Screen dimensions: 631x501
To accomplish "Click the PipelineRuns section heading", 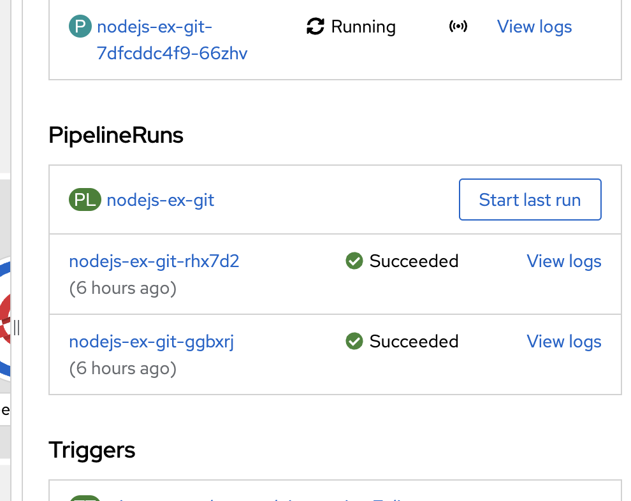I will (115, 135).
